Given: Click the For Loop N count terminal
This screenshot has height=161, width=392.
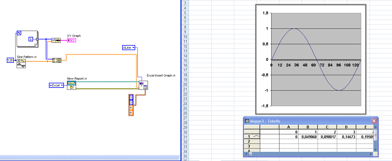Looking at the screenshot, I should tap(19, 33).
